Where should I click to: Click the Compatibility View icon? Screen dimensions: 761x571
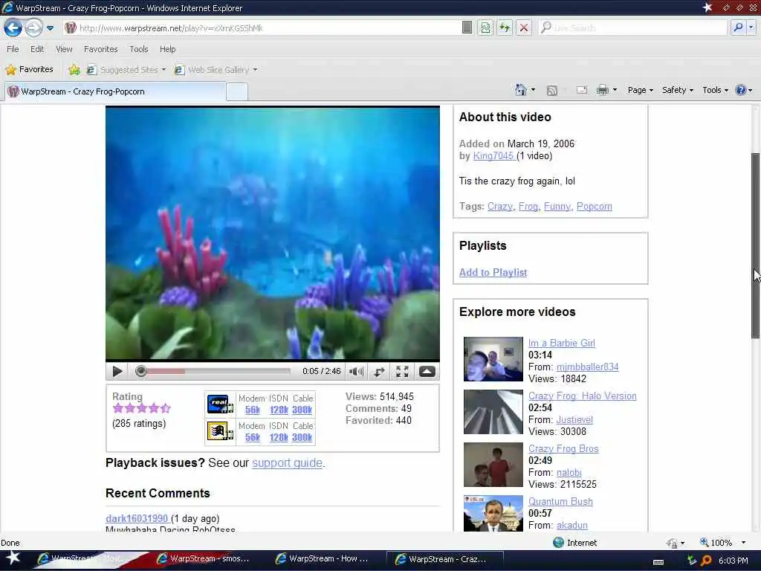click(x=485, y=28)
